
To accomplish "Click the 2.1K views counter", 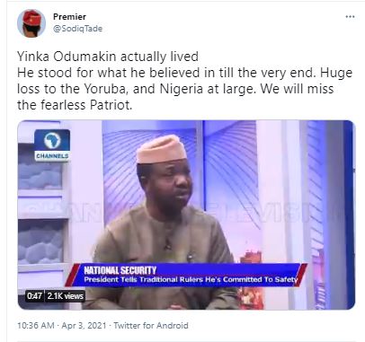I will tap(65, 296).
